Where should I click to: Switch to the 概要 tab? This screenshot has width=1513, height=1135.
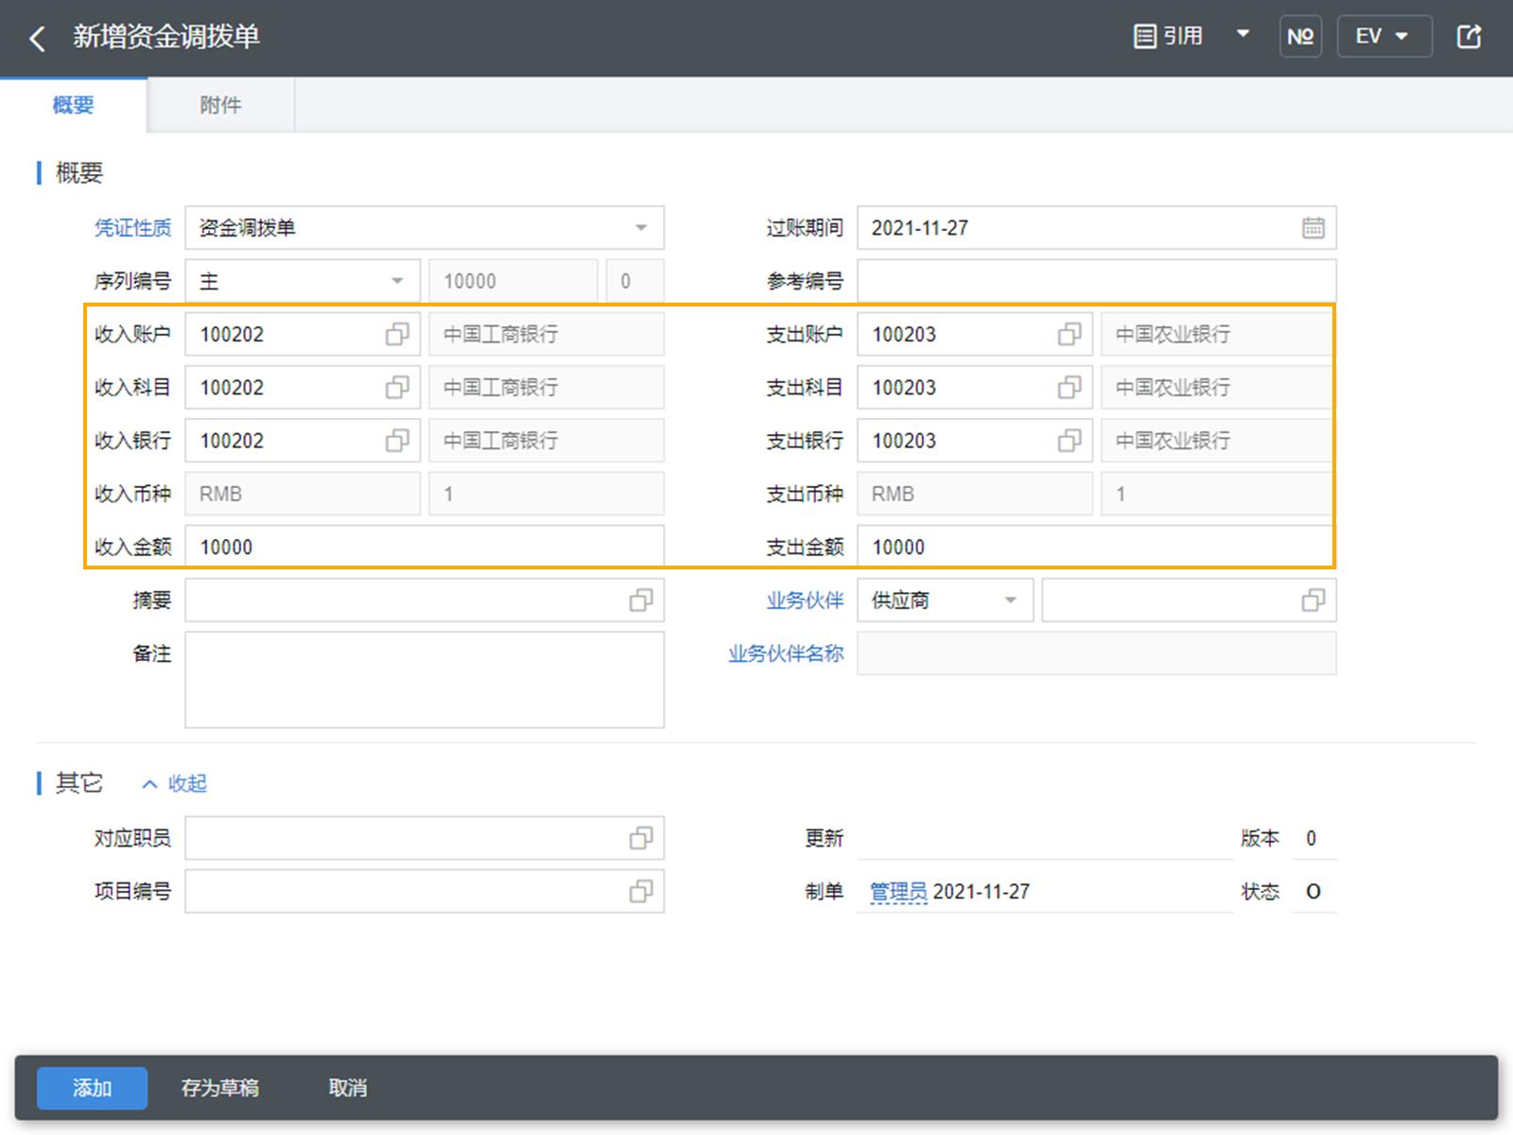74,105
